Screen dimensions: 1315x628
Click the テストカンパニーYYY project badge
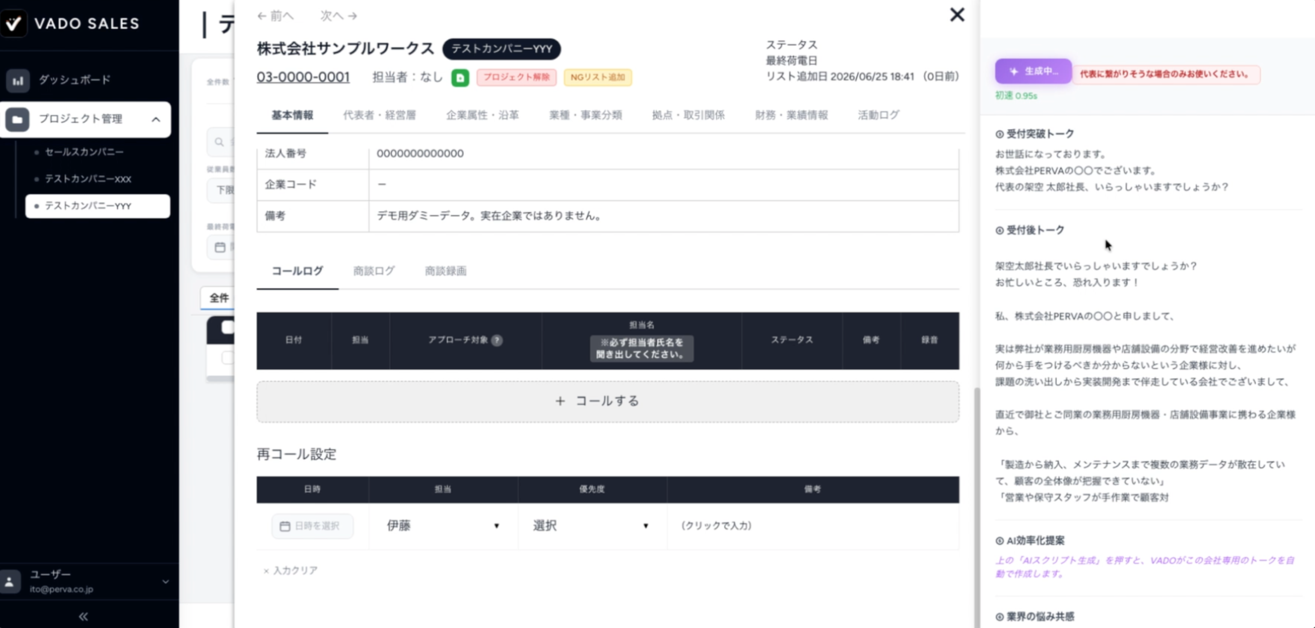click(501, 49)
